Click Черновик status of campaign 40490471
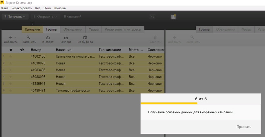This screenshot has width=265, height=137. (155, 91)
